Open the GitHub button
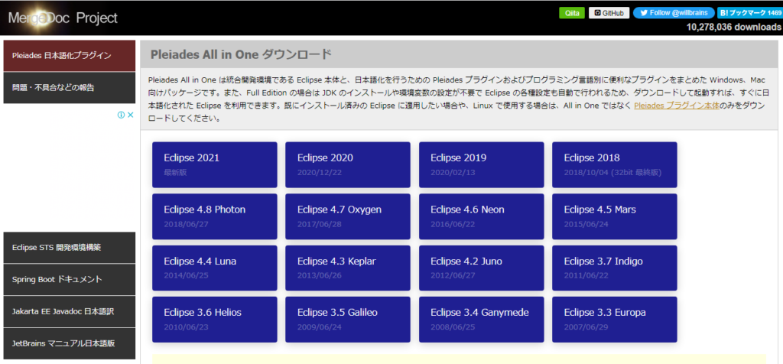This screenshot has width=783, height=364. point(609,13)
